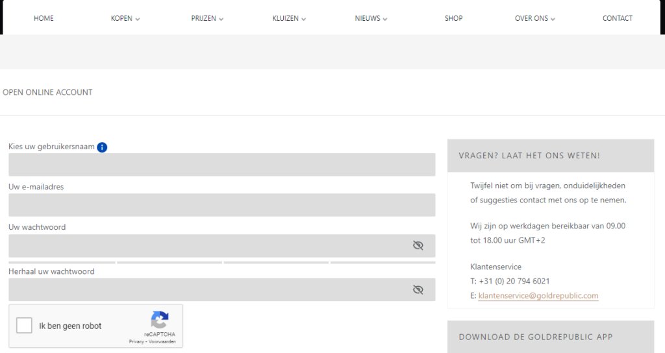This screenshot has height=353, width=665.
Task: Click the reCAPTCHA logo icon
Action: [160, 320]
